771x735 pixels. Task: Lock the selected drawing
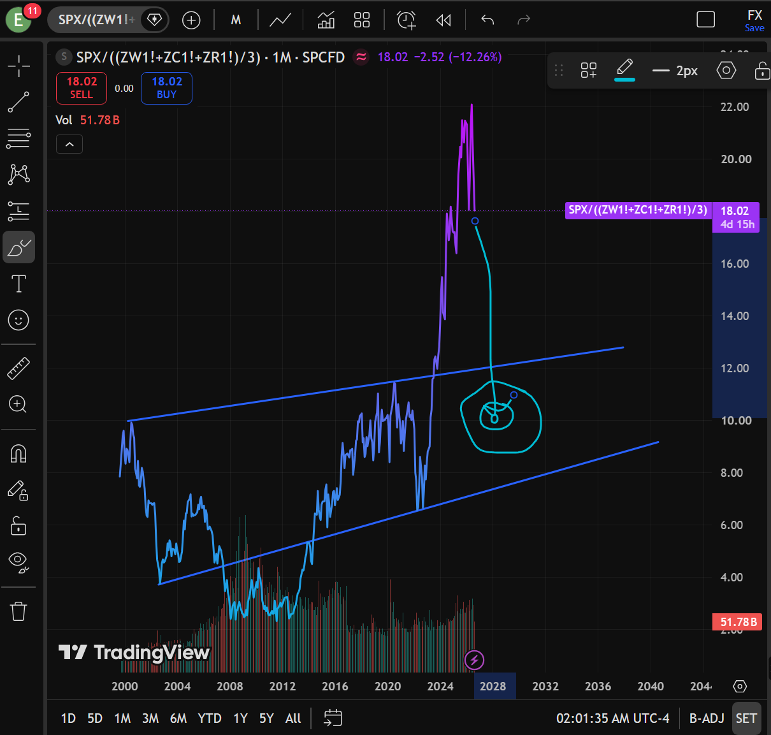point(762,70)
